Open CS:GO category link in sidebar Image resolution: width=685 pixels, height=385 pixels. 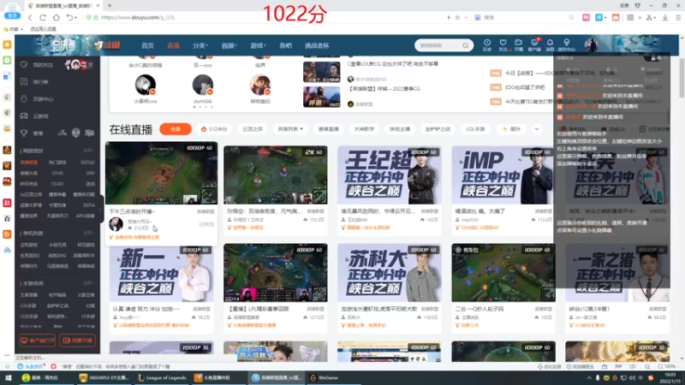point(57,184)
